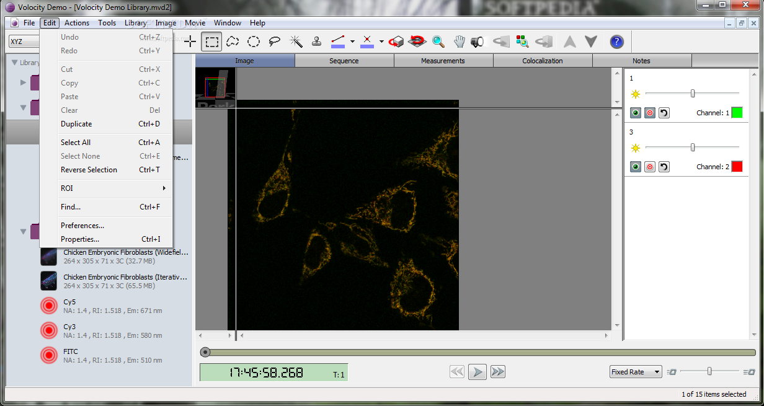Open the red Channel 2 color swatch
Image resolution: width=764 pixels, height=406 pixels.
737,167
